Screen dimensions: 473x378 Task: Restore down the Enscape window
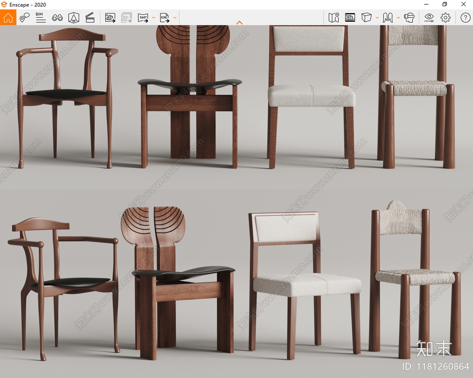click(x=445, y=4)
